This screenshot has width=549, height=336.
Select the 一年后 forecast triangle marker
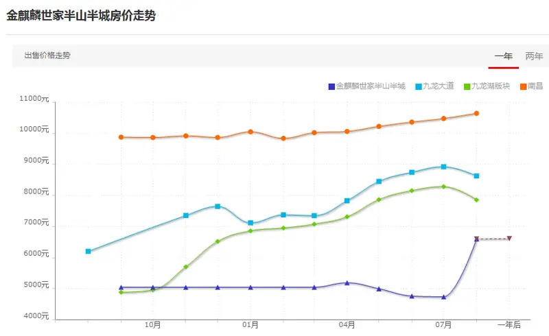pyautogui.click(x=509, y=239)
